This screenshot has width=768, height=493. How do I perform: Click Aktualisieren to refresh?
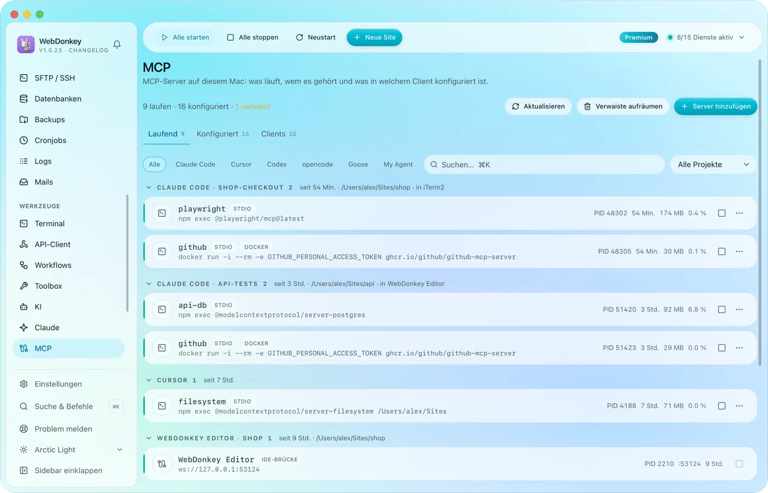[x=538, y=106]
